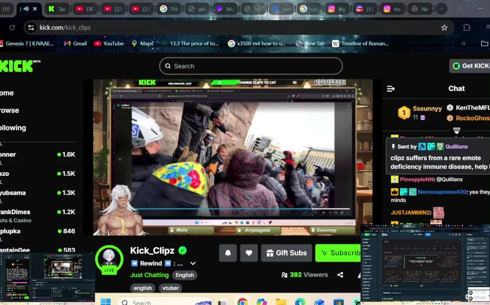Go to Browse in Kick sidebar
The height and width of the screenshot is (305, 490).
(x=9, y=110)
